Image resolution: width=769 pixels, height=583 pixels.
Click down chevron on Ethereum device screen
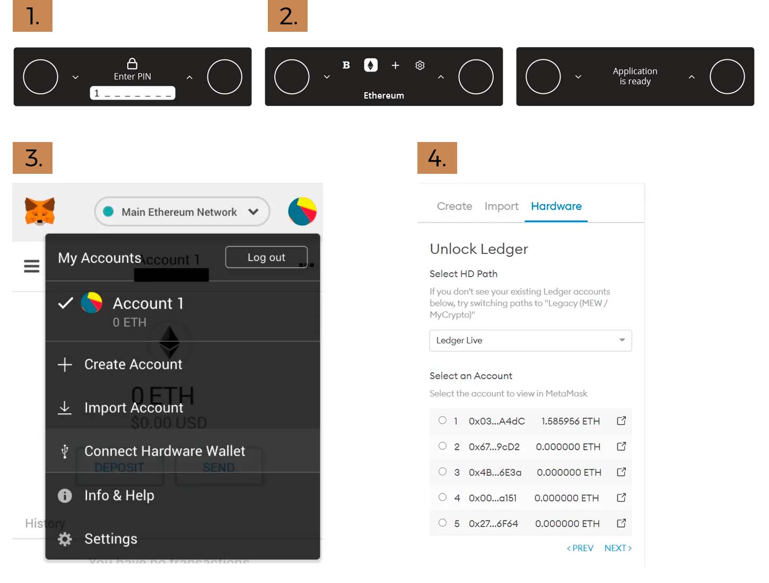click(x=327, y=77)
